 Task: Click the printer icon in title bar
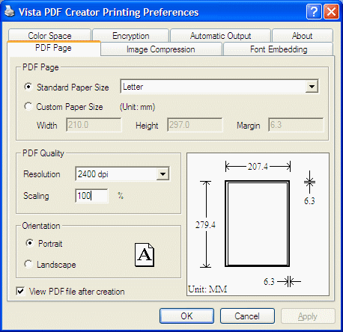point(10,11)
